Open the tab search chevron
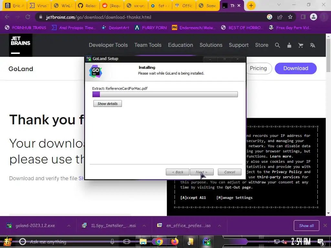 click(x=279, y=5)
